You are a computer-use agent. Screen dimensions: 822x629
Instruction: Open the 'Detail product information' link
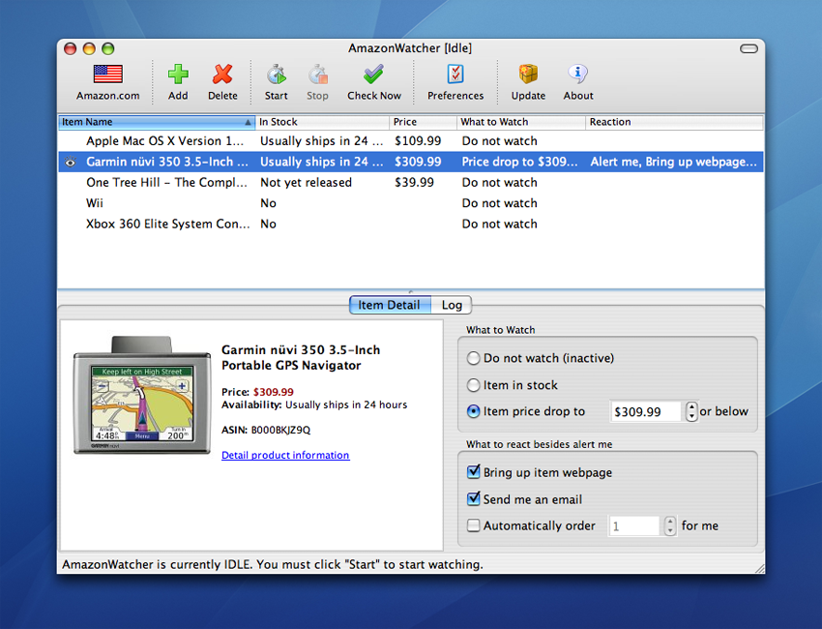pyautogui.click(x=285, y=456)
